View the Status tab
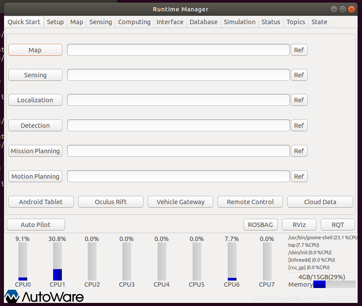 click(x=271, y=22)
